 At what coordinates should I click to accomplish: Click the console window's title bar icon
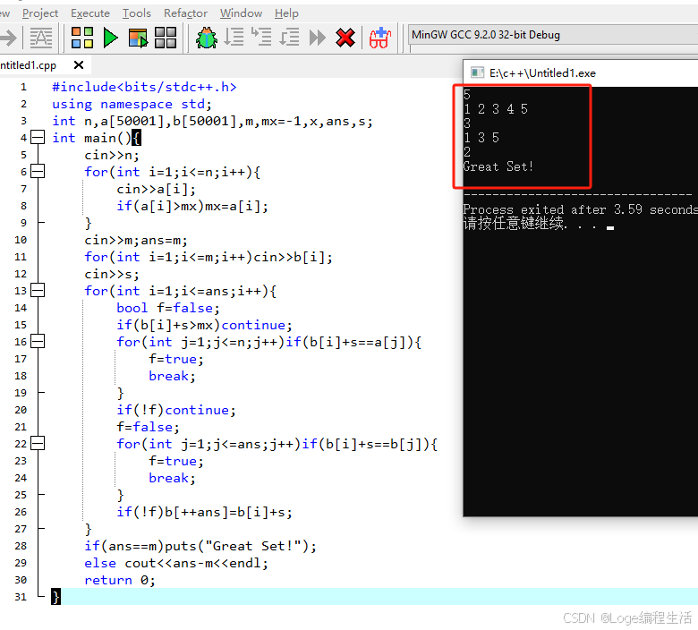pos(477,72)
